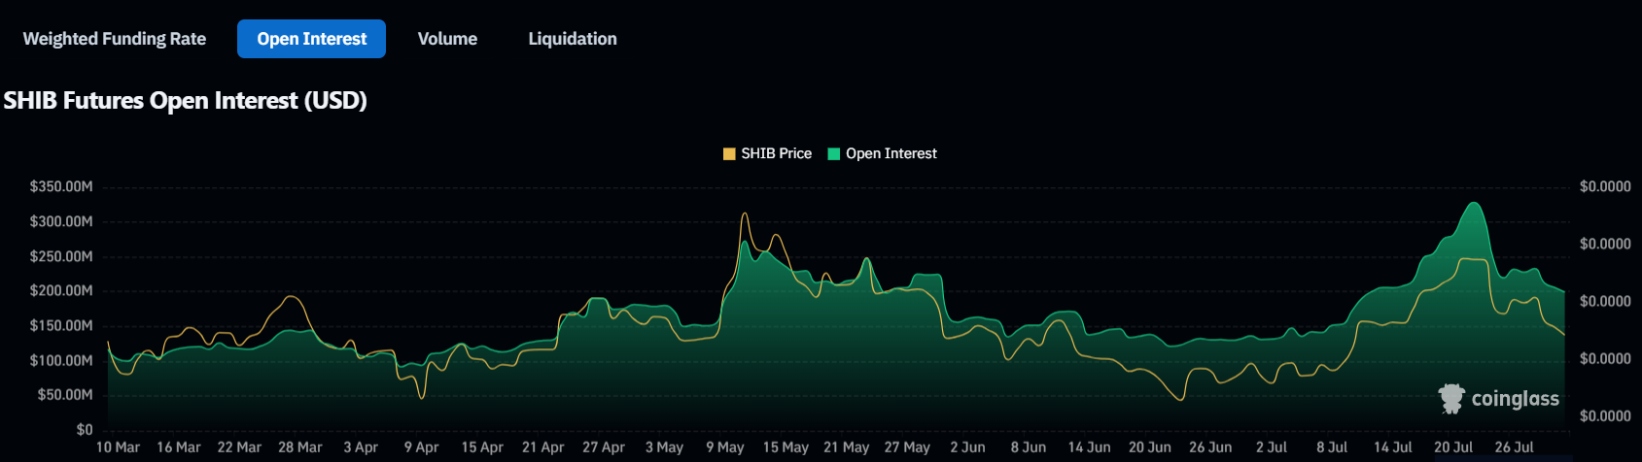Image resolution: width=1642 pixels, height=462 pixels.
Task: Click the SHIB price spike after 9 May
Action: point(745,214)
